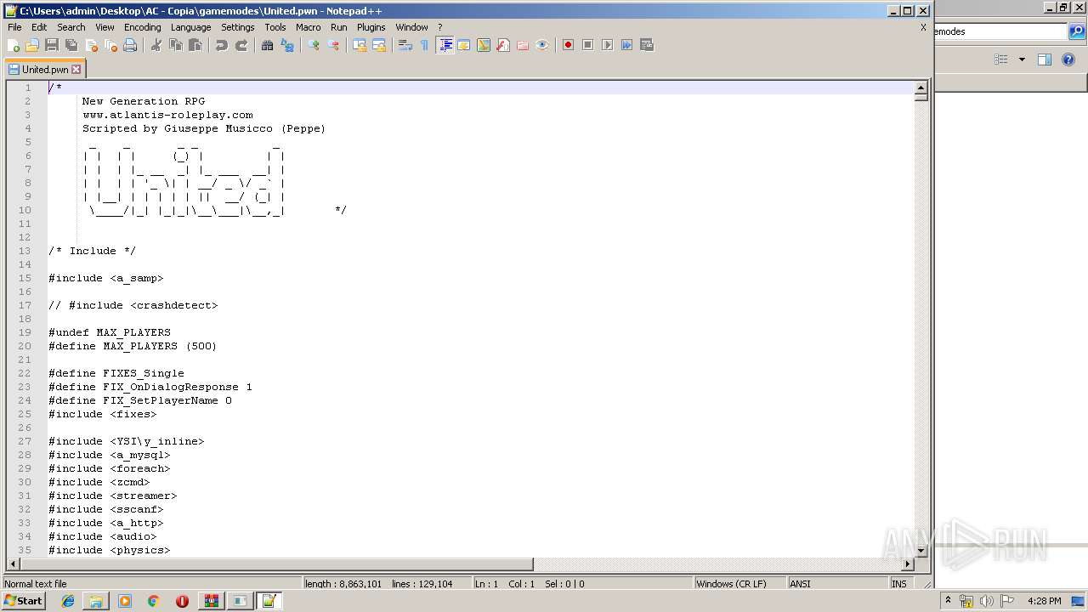This screenshot has width=1088, height=612.
Task: Run macro multiple times icon
Action: [627, 45]
